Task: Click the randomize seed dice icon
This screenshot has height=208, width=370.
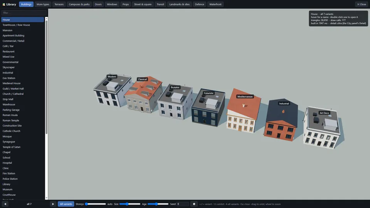Action: [194, 204]
